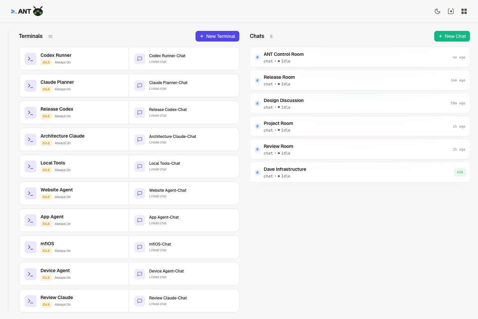Start a new chat with New Chat button
The height and width of the screenshot is (319, 478).
click(452, 36)
